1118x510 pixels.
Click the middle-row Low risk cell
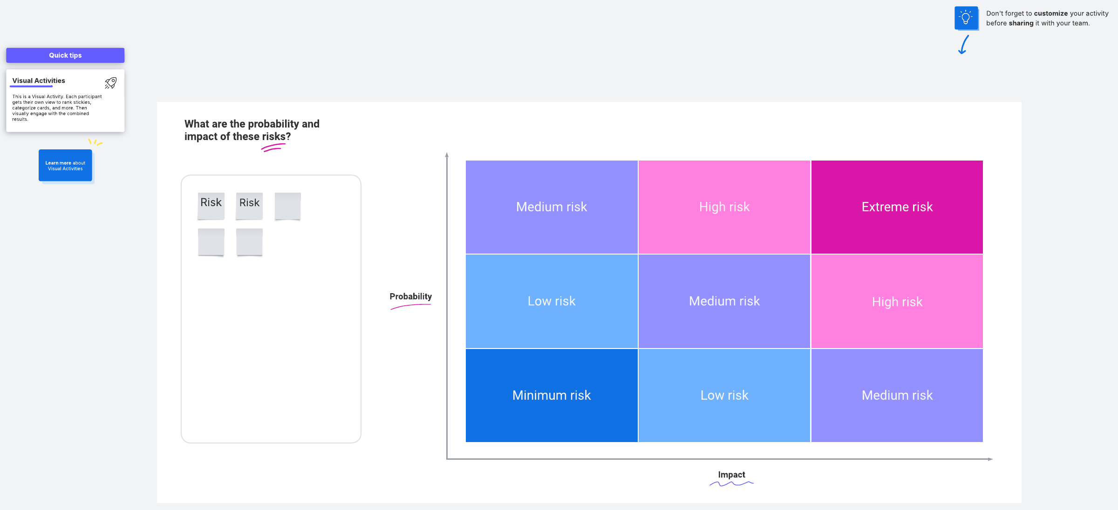(552, 301)
